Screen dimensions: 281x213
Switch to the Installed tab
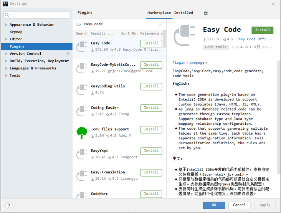(183, 13)
